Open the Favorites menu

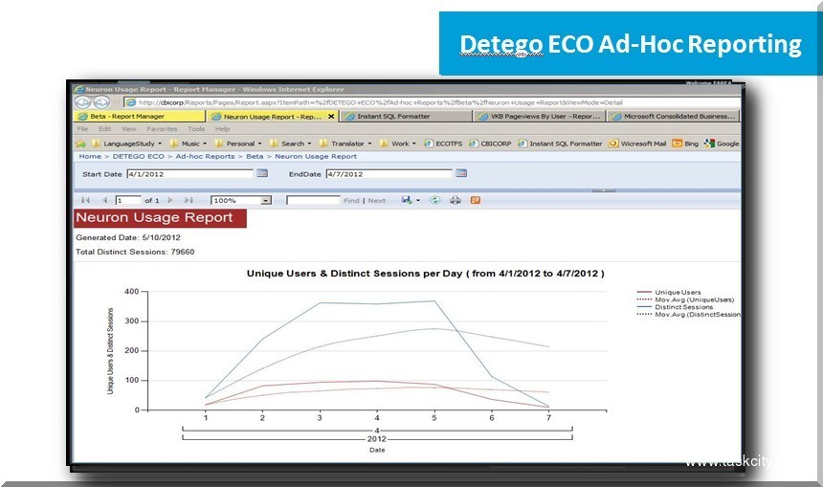point(162,129)
